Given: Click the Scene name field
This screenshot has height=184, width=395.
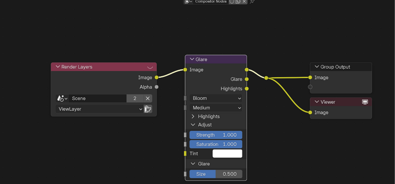Looking at the screenshot, I should point(98,98).
